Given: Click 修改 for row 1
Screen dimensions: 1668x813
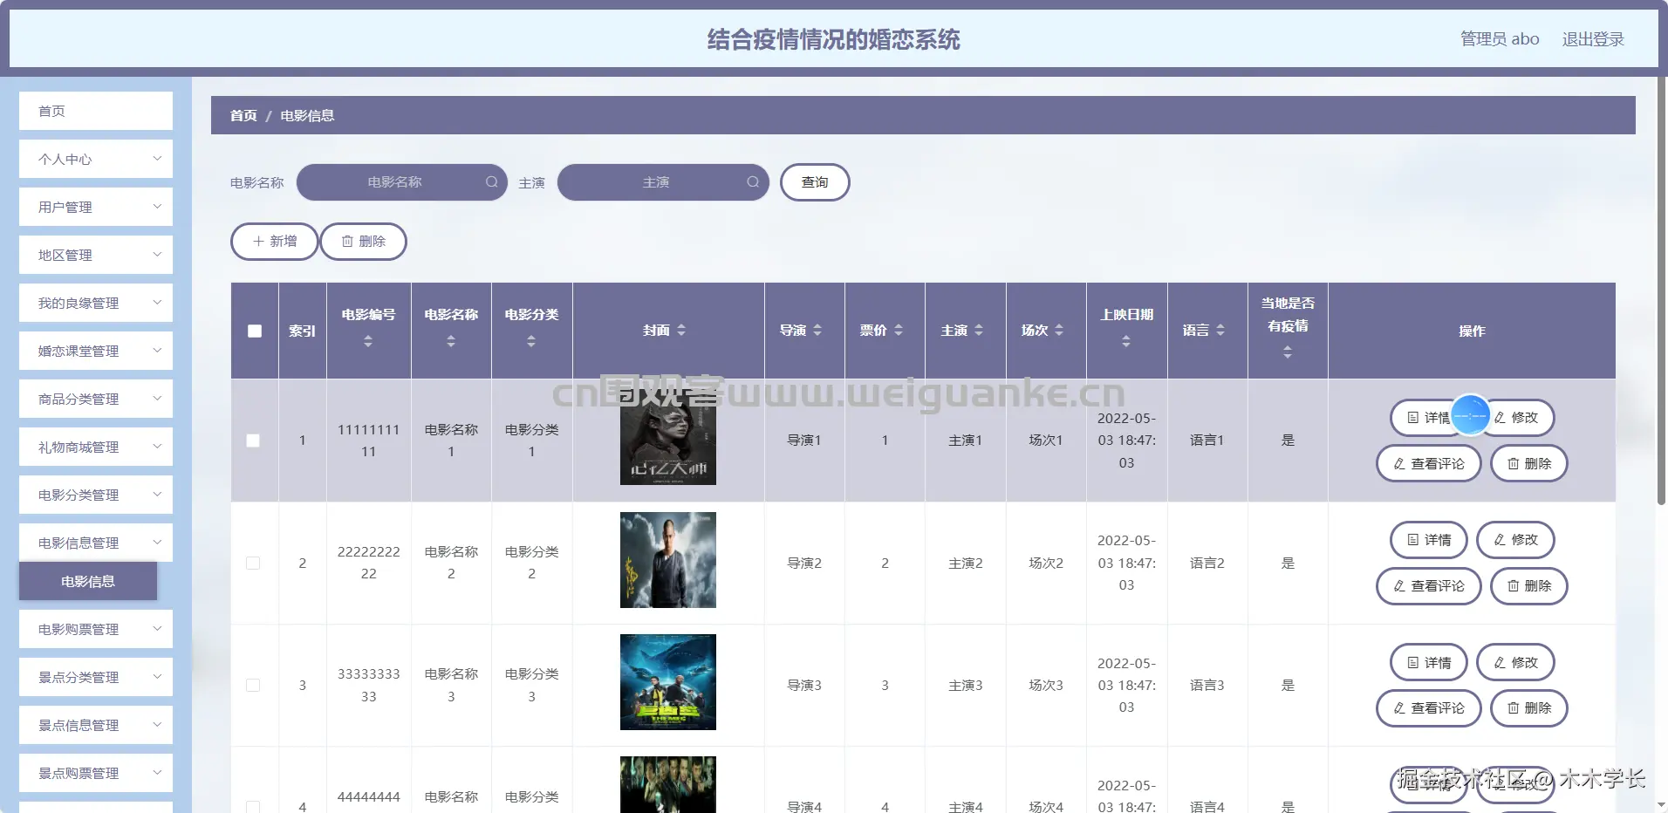Looking at the screenshot, I should [1515, 418].
